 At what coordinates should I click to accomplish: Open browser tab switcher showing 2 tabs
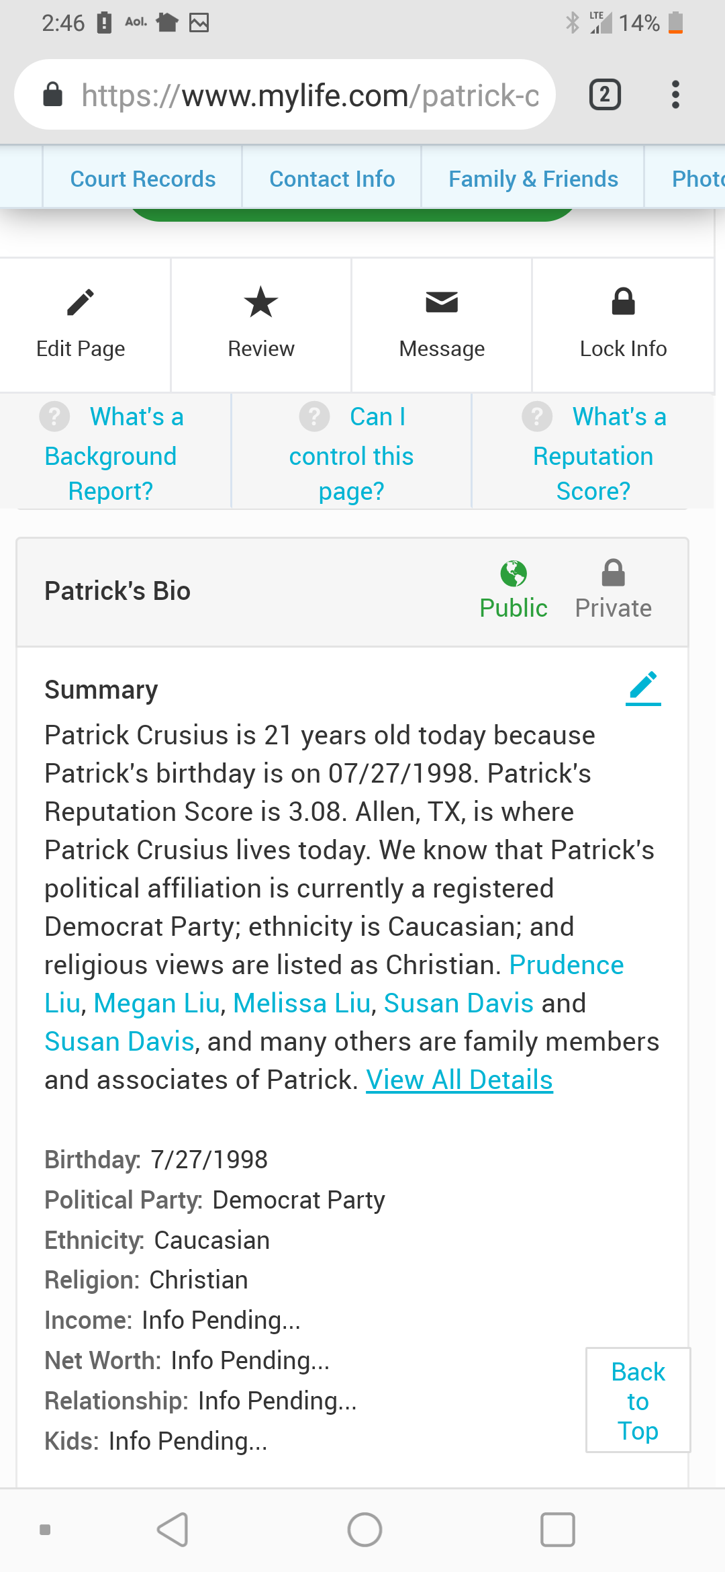(x=605, y=95)
